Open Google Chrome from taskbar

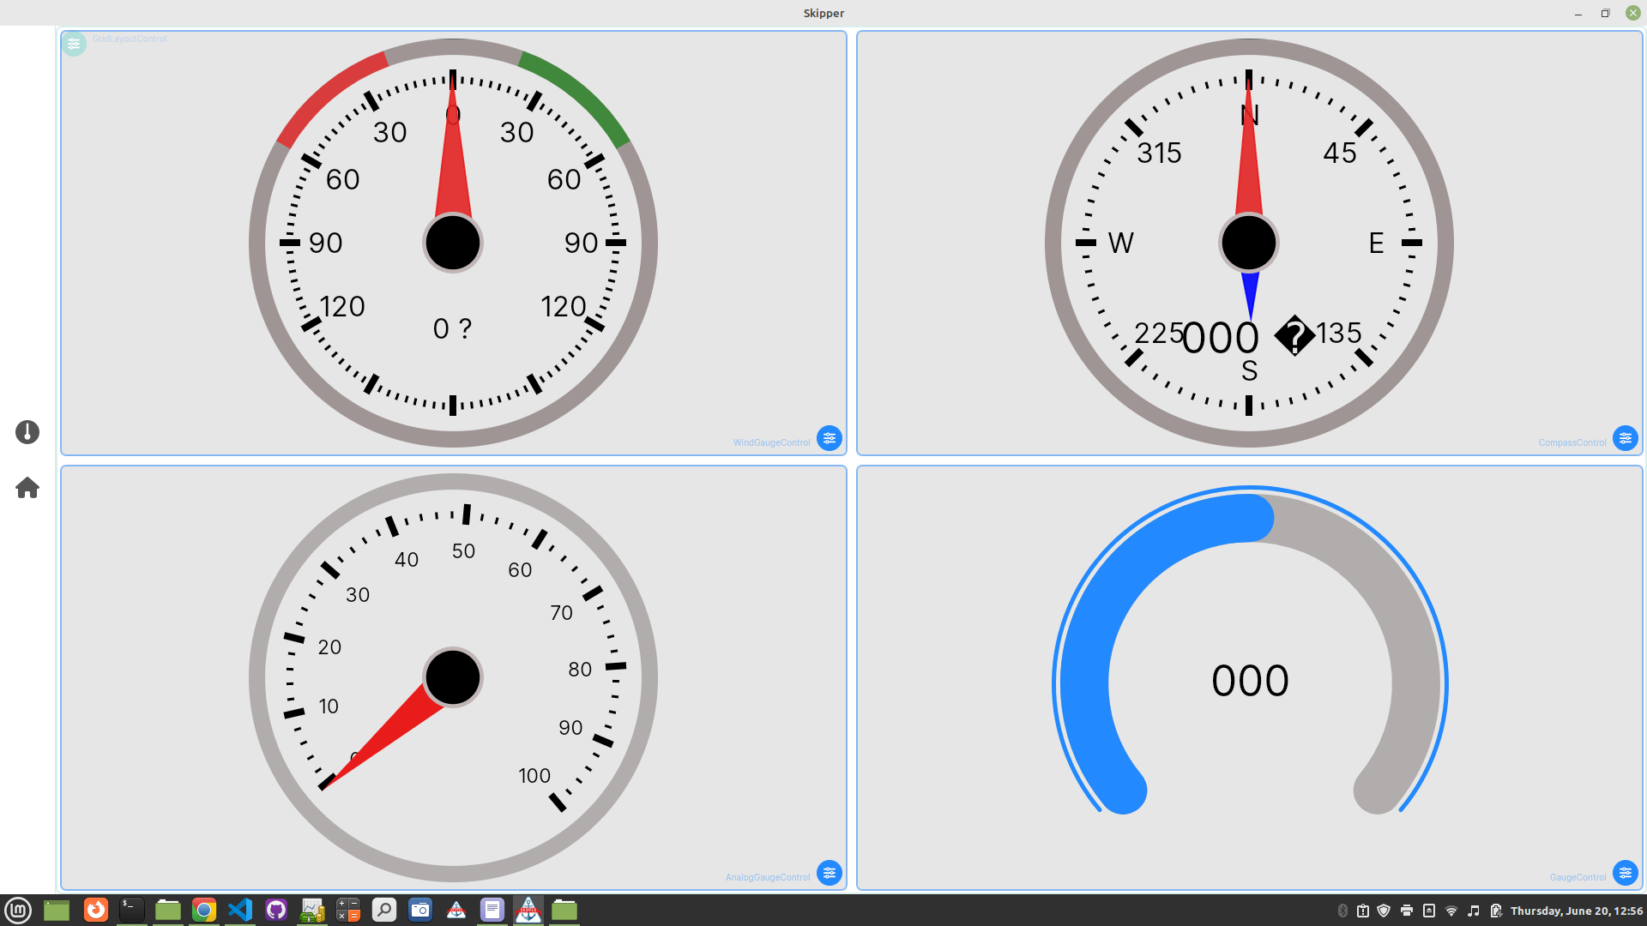click(204, 910)
